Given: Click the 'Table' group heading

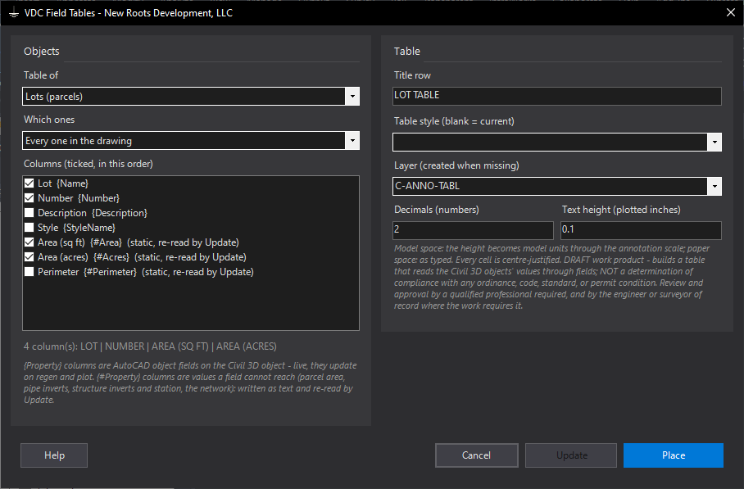Looking at the screenshot, I should tap(407, 52).
